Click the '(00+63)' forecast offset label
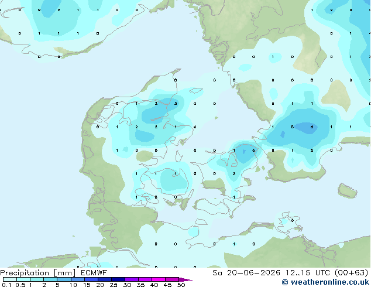This screenshot has width=371, height=287. 352,273
